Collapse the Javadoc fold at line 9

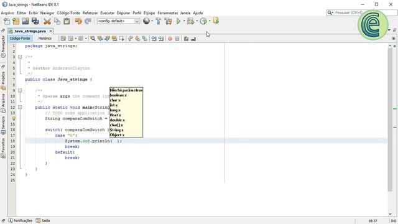(x=20, y=90)
